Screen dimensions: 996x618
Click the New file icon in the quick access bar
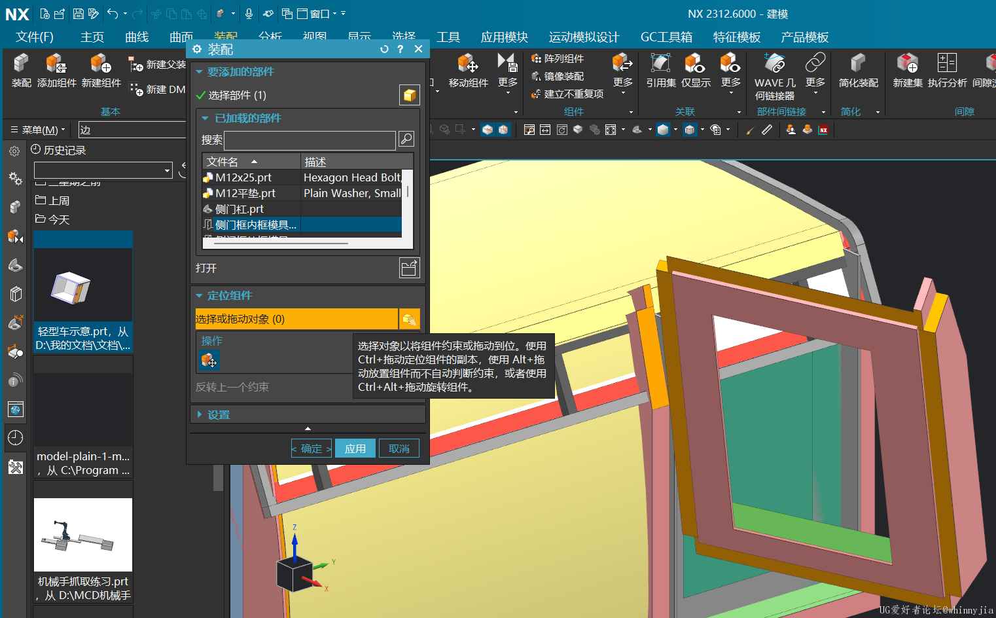click(44, 13)
